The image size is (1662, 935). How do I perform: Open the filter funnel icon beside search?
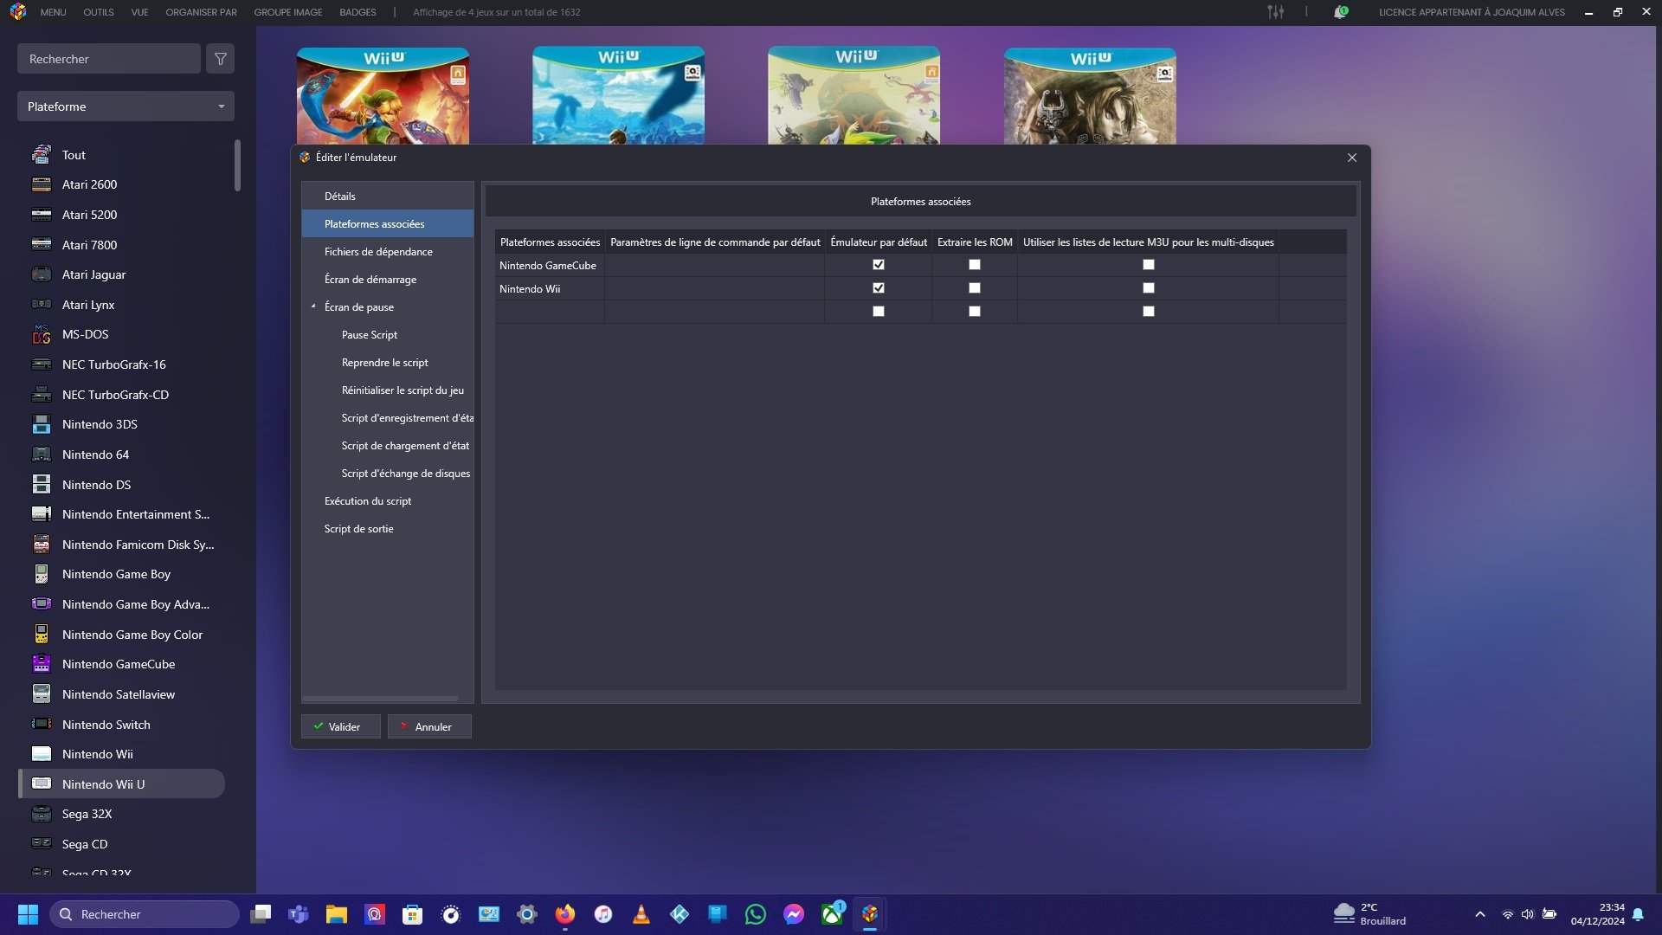click(221, 59)
